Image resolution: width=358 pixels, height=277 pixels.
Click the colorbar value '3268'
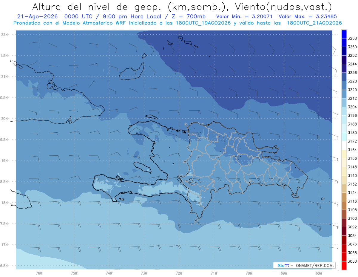(352, 38)
